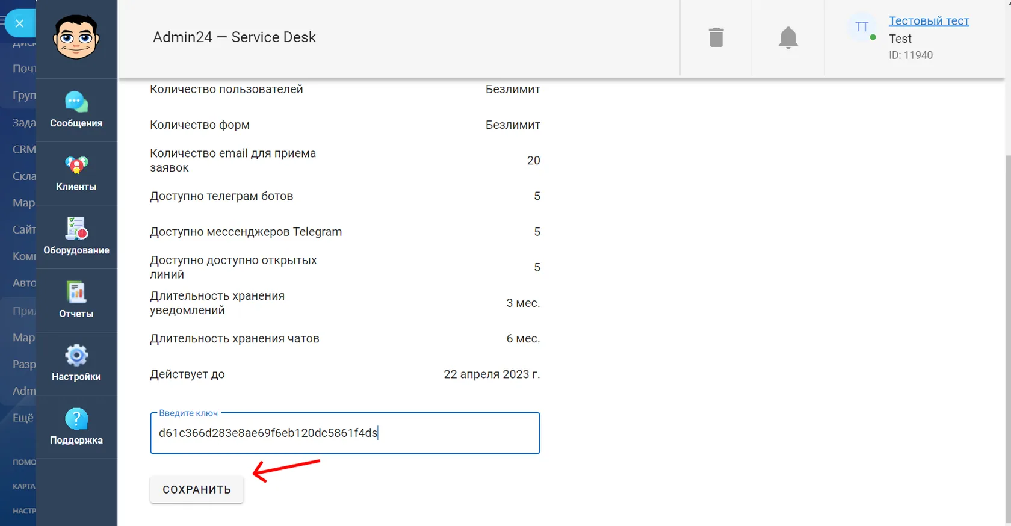The width and height of the screenshot is (1011, 526).
Task: Go to the Оборудование equipment section
Action: pyautogui.click(x=76, y=237)
